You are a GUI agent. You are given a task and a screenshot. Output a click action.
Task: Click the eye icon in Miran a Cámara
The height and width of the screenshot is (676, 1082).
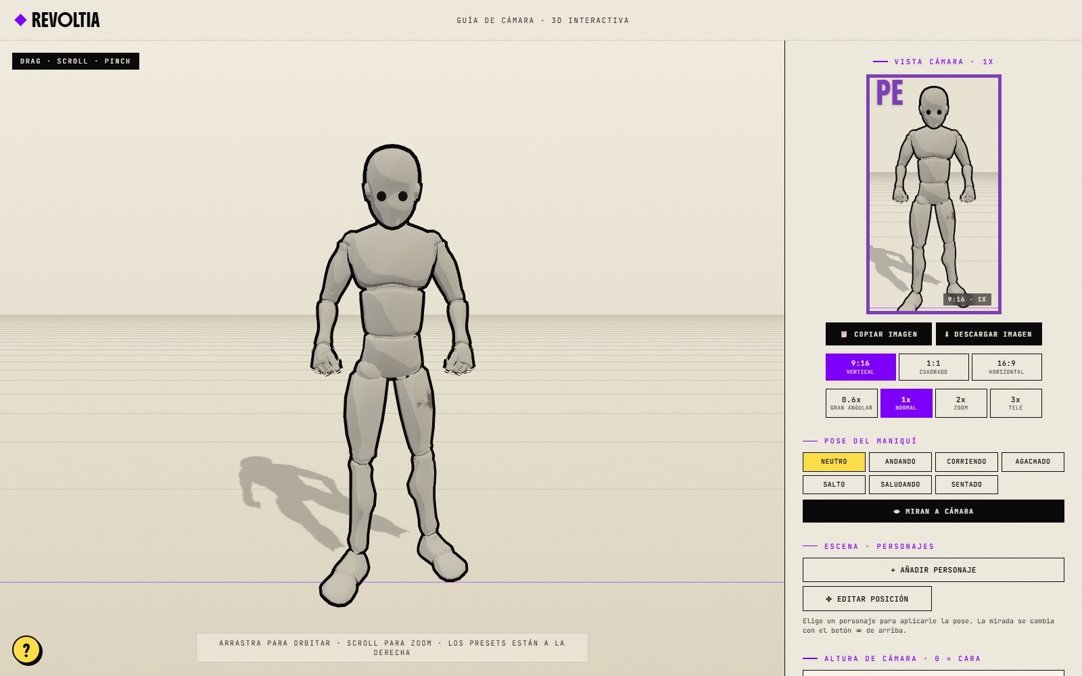[x=897, y=512]
